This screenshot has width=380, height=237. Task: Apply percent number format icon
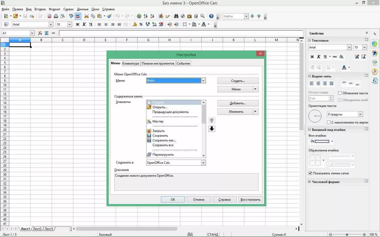pyautogui.click(x=141, y=24)
